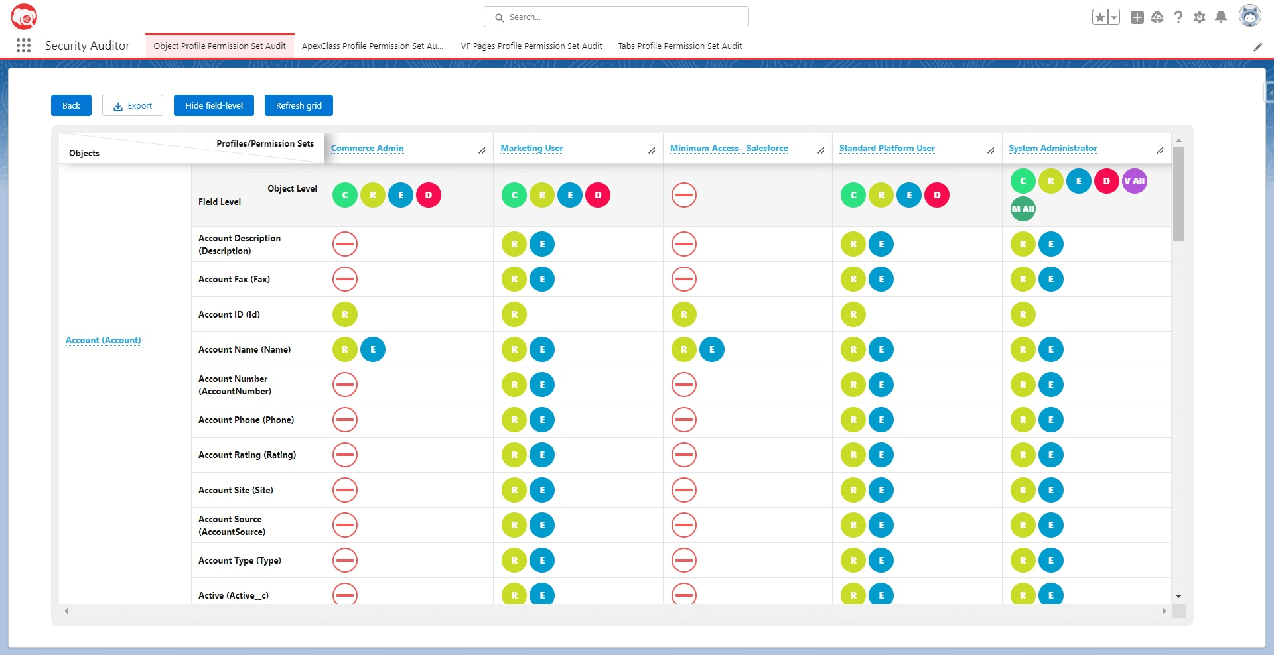Click the edit pencil beside System Administrator

point(1160,150)
